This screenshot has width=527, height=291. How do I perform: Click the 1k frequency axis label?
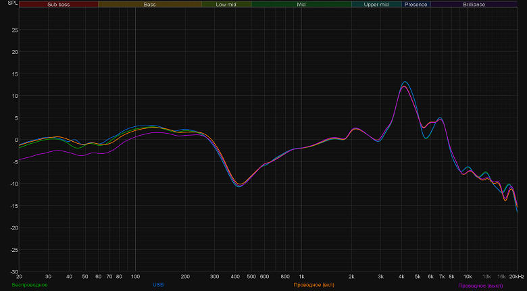(x=301, y=277)
